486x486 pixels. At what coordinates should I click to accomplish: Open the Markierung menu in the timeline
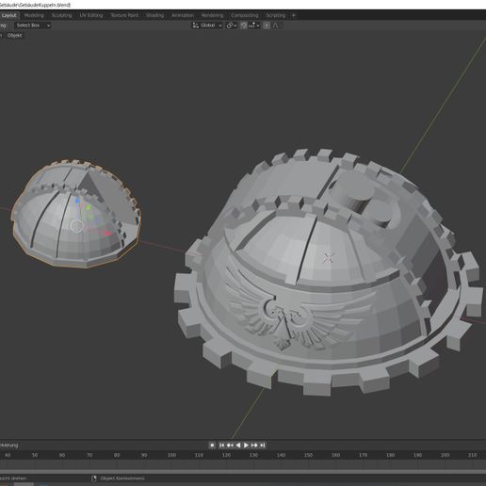[8, 445]
